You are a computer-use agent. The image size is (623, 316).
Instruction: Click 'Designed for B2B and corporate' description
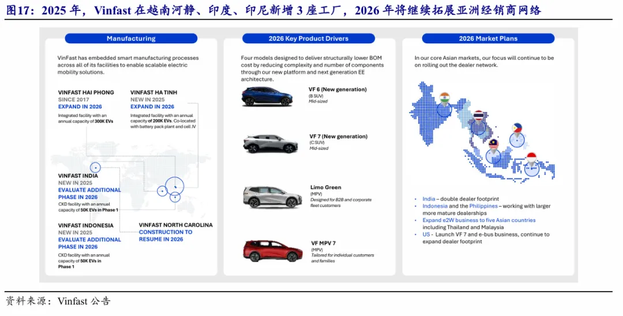pos(340,202)
